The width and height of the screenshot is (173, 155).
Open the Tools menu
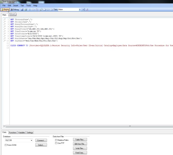point(29,5)
